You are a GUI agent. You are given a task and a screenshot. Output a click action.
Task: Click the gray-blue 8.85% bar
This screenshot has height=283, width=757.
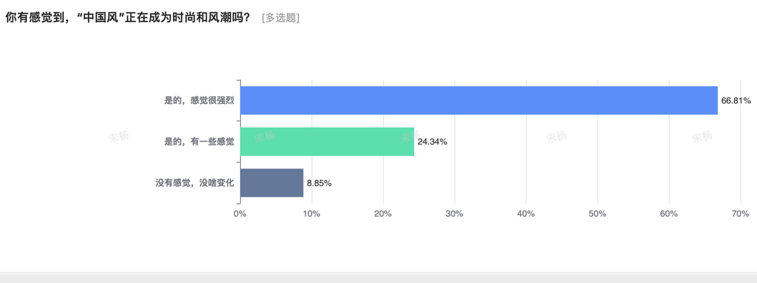pos(272,183)
